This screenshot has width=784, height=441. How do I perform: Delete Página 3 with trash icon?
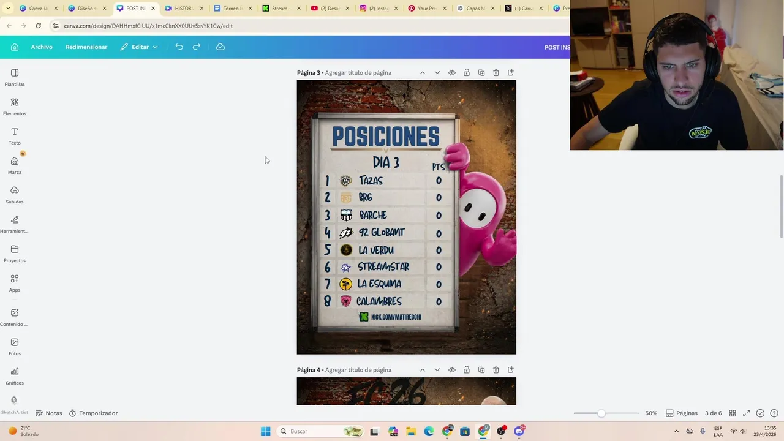point(496,73)
